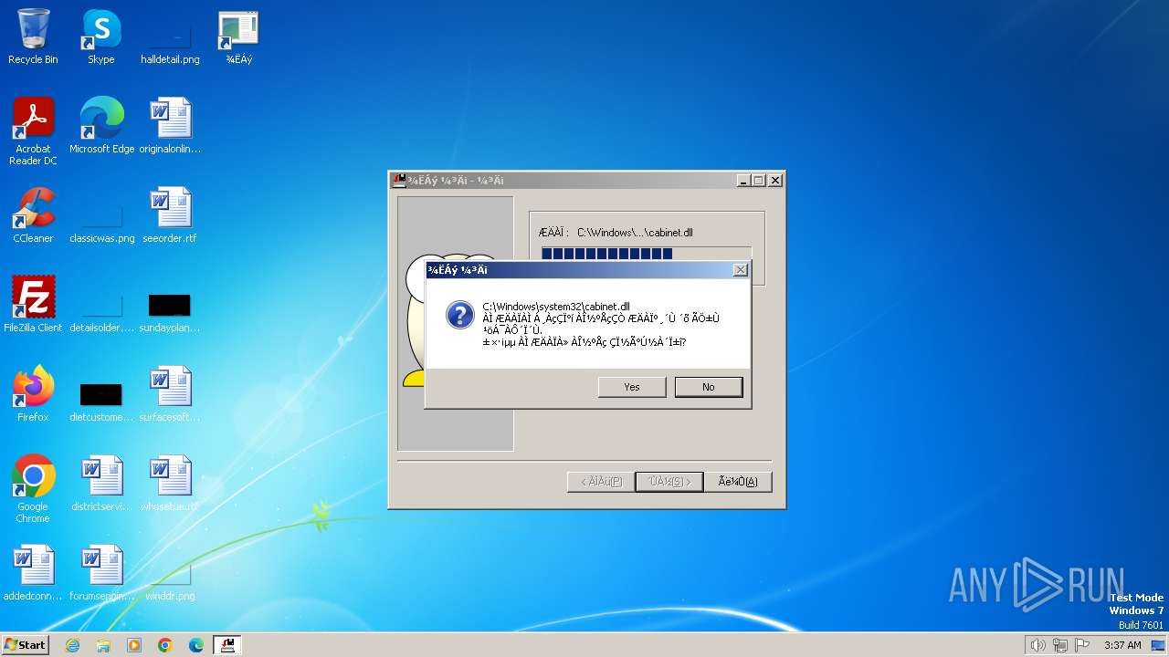1169x657 pixels.
Task: Open File Explorer from taskbar
Action: click(103, 645)
